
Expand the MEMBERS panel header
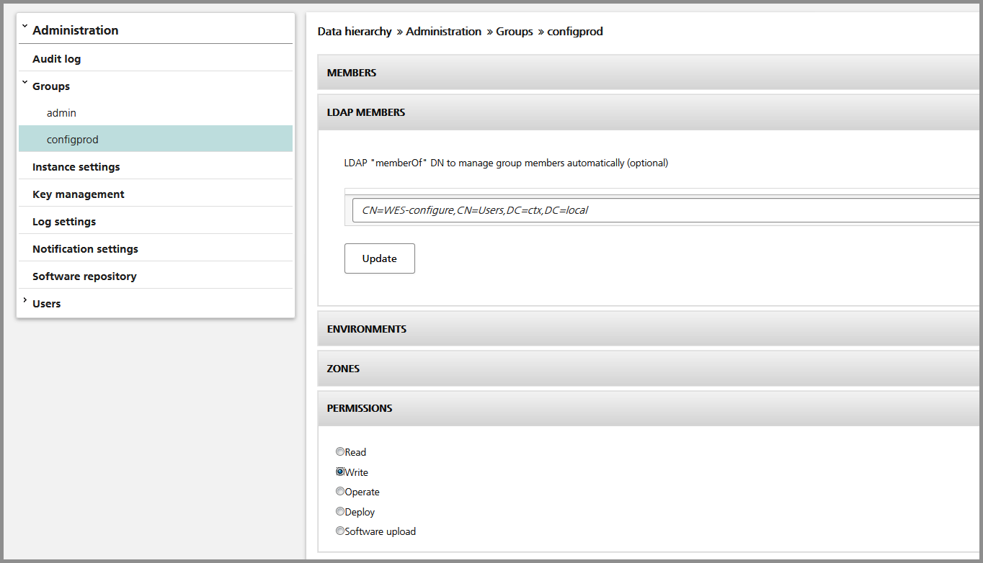click(649, 73)
